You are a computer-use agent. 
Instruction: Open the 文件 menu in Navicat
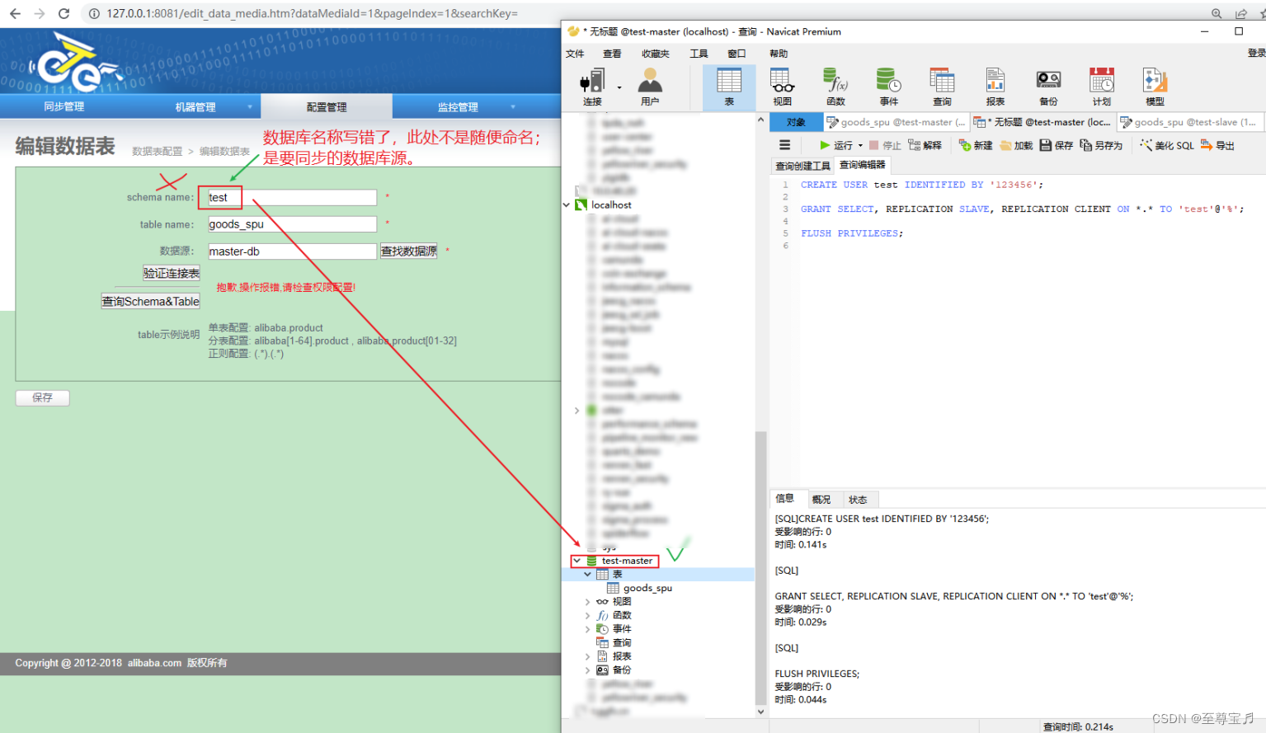click(575, 54)
